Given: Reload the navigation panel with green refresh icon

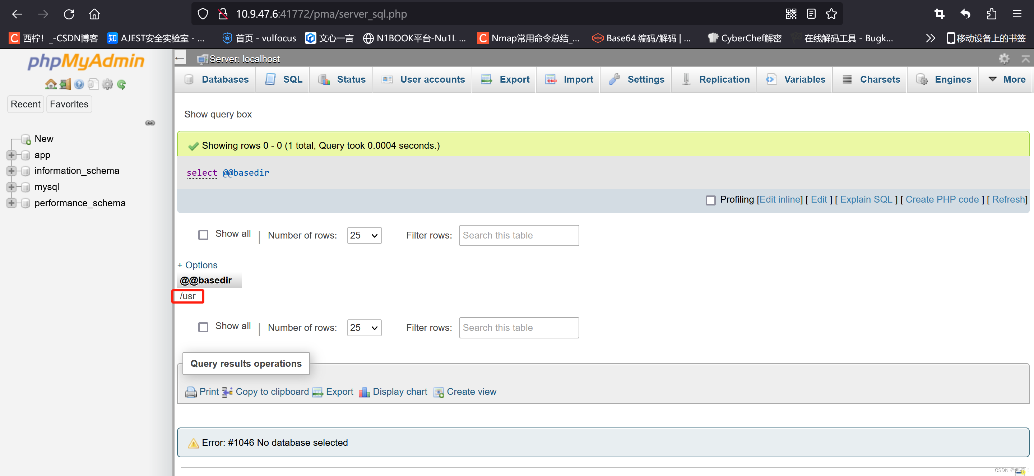Looking at the screenshot, I should coord(122,84).
